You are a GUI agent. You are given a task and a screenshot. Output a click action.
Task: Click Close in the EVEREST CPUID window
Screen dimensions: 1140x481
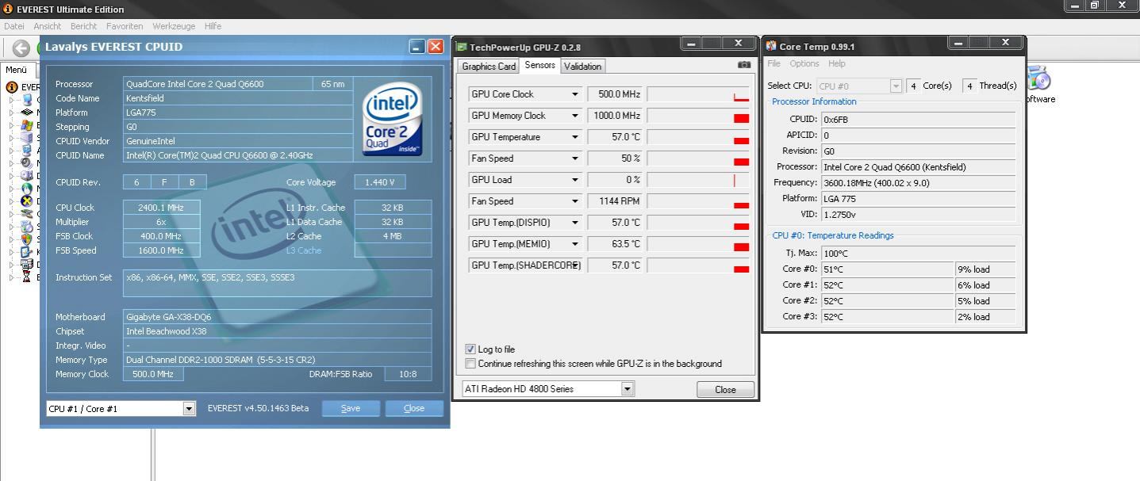coord(414,408)
